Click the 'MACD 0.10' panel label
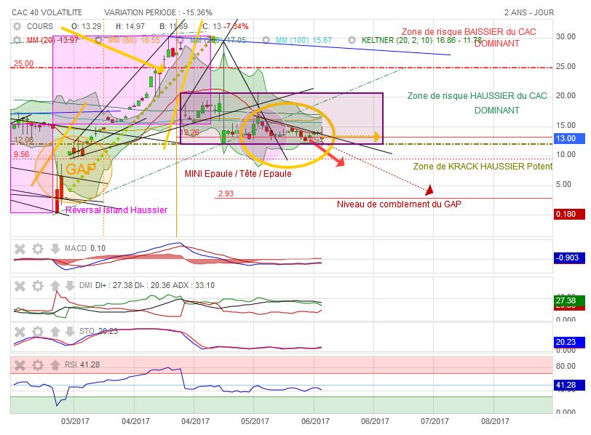Image resolution: width=591 pixels, height=435 pixels. point(85,248)
